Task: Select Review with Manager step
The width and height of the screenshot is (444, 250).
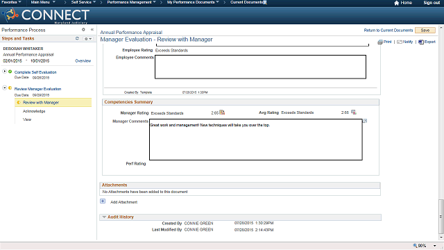Action: (41, 103)
